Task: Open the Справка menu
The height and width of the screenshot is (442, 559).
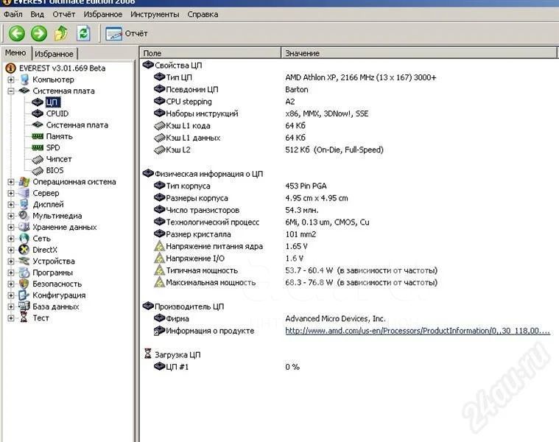Action: pos(203,14)
